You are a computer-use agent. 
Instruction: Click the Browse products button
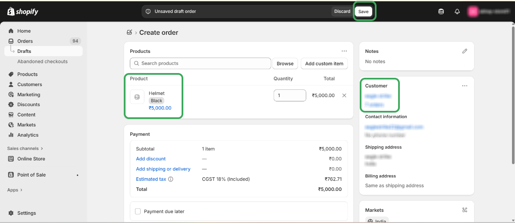(285, 64)
